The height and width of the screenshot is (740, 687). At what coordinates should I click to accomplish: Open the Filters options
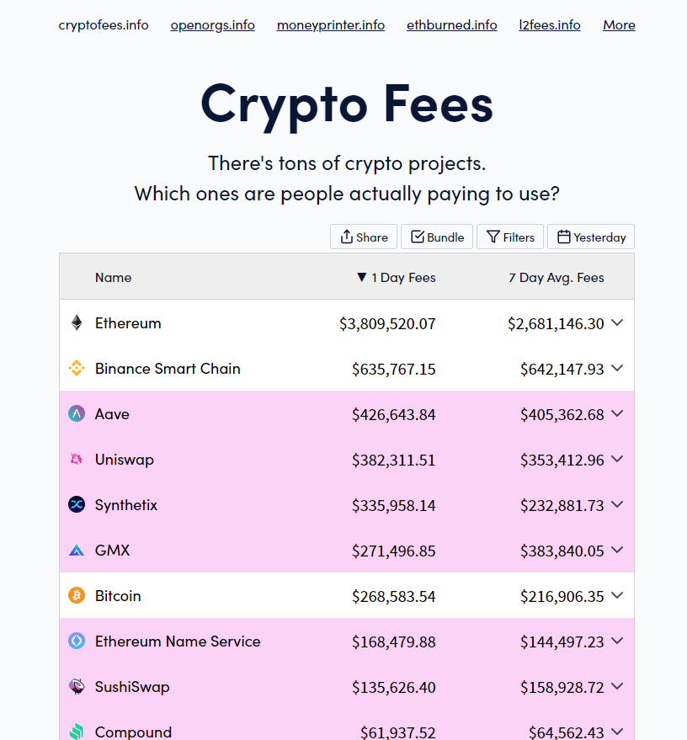[x=510, y=237]
